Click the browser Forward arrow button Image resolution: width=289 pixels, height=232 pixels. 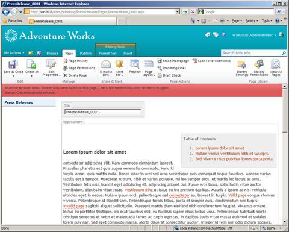[14, 12]
